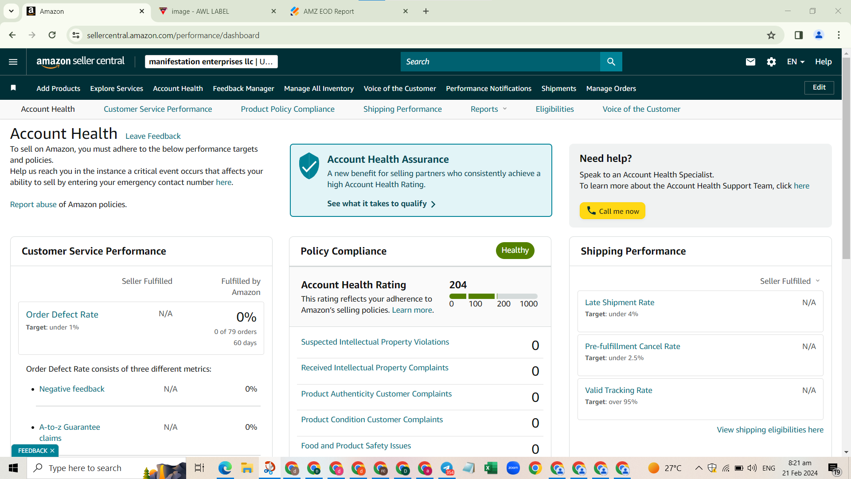Open Valid Tracking Rate link
Viewport: 851px width, 479px height.
[x=618, y=390]
